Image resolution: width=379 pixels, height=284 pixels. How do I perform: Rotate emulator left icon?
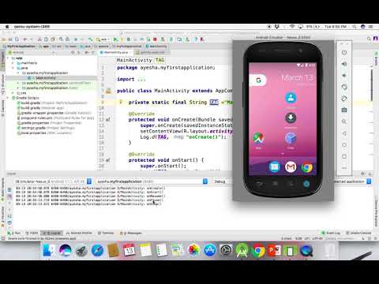(x=344, y=87)
